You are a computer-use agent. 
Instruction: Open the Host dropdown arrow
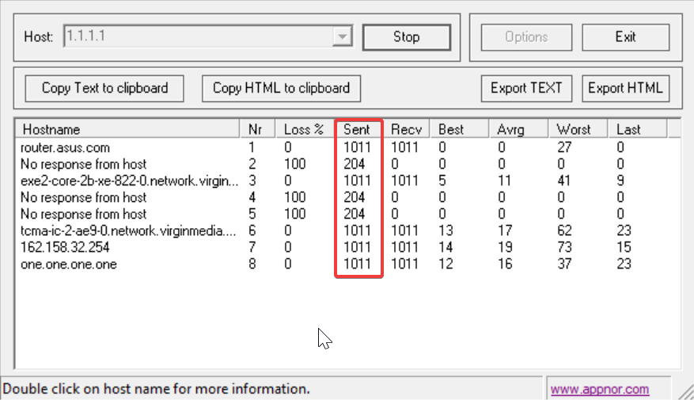(343, 36)
